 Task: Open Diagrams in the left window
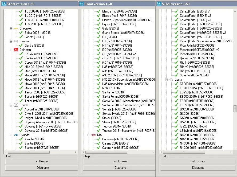tap(42, 168)
